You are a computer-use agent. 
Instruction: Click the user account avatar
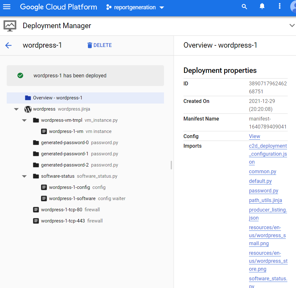(293, 7)
